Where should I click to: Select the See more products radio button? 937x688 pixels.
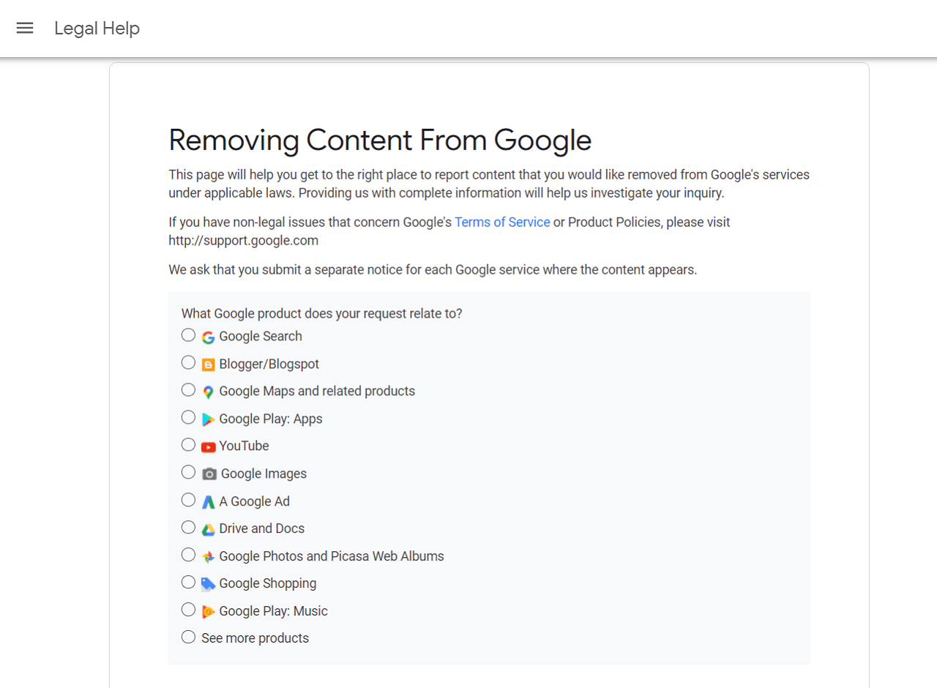coord(189,637)
